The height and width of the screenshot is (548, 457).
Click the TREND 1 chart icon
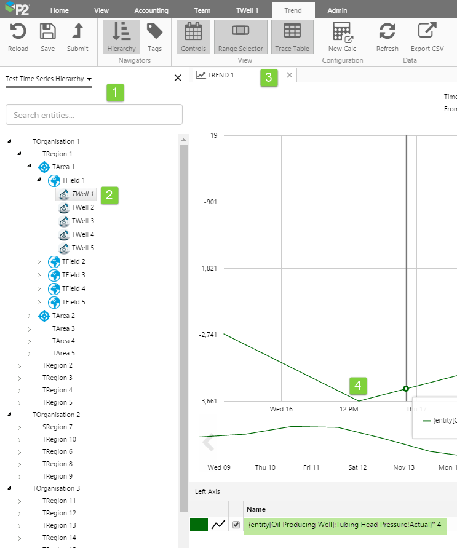point(201,75)
